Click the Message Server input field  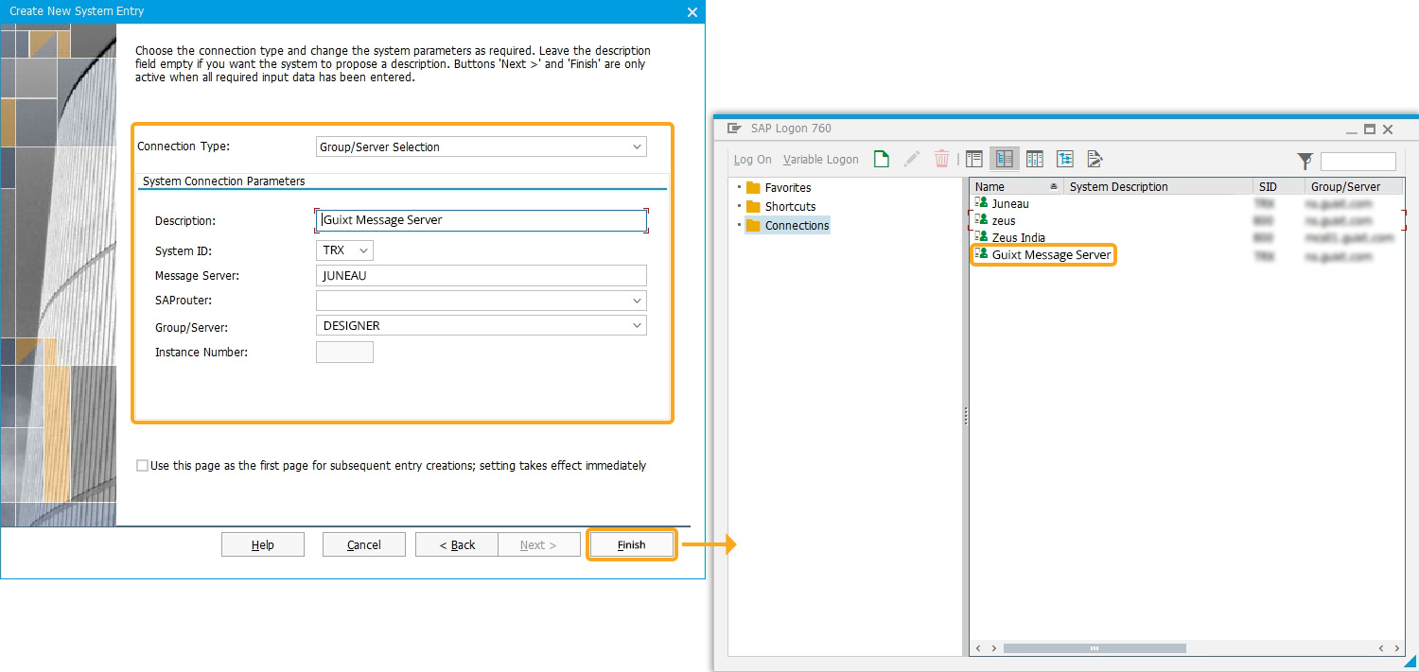pyautogui.click(x=481, y=275)
